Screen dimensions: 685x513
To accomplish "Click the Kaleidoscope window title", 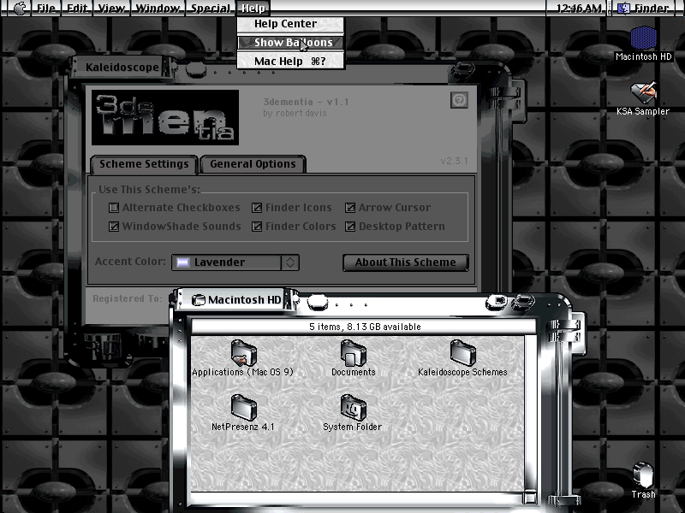I will 122,68.
